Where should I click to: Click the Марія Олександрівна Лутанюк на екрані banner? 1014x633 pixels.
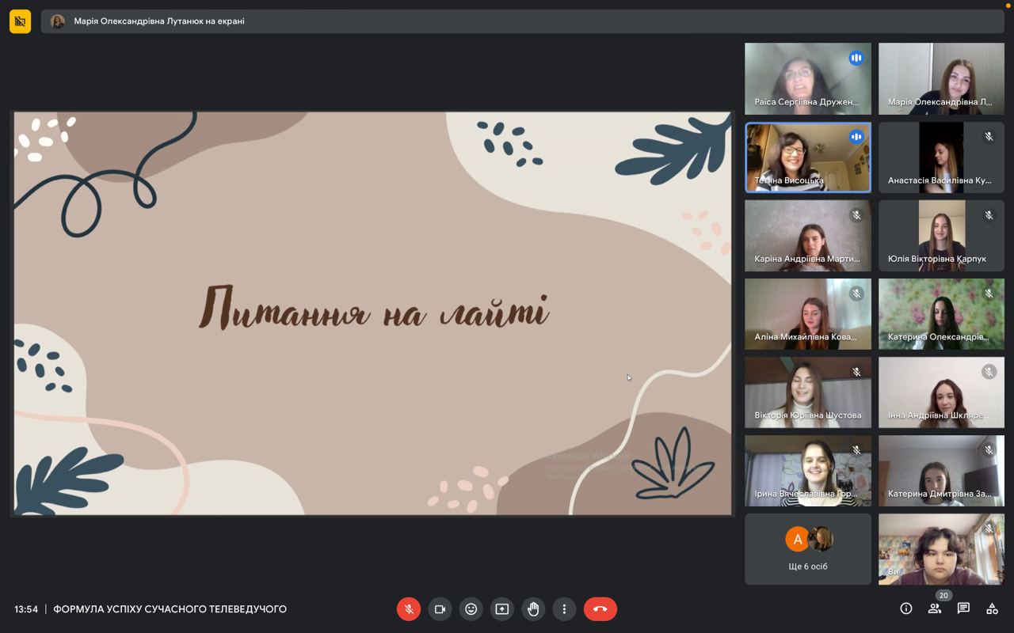coord(523,21)
